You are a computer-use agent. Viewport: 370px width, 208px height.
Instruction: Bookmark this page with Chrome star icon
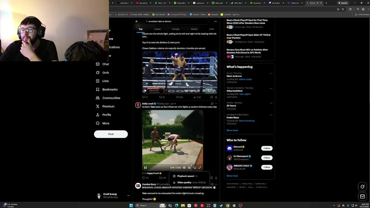[343, 9]
